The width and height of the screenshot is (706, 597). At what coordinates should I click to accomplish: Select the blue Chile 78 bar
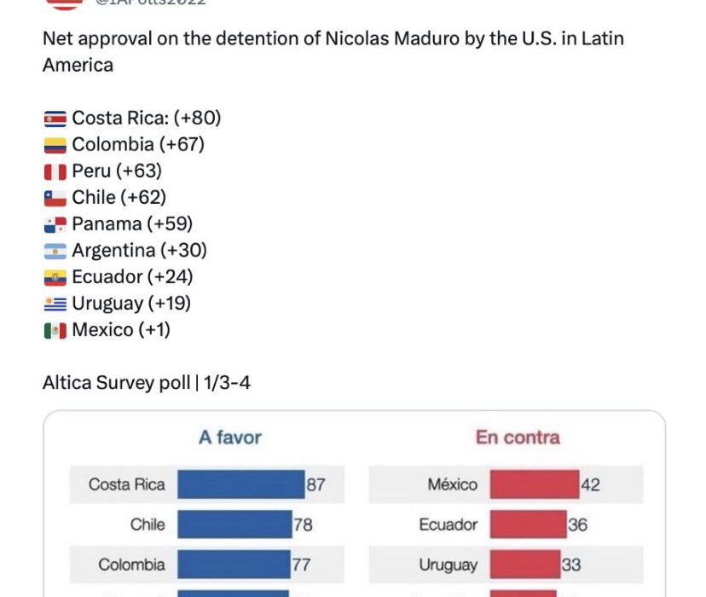pos(234,525)
